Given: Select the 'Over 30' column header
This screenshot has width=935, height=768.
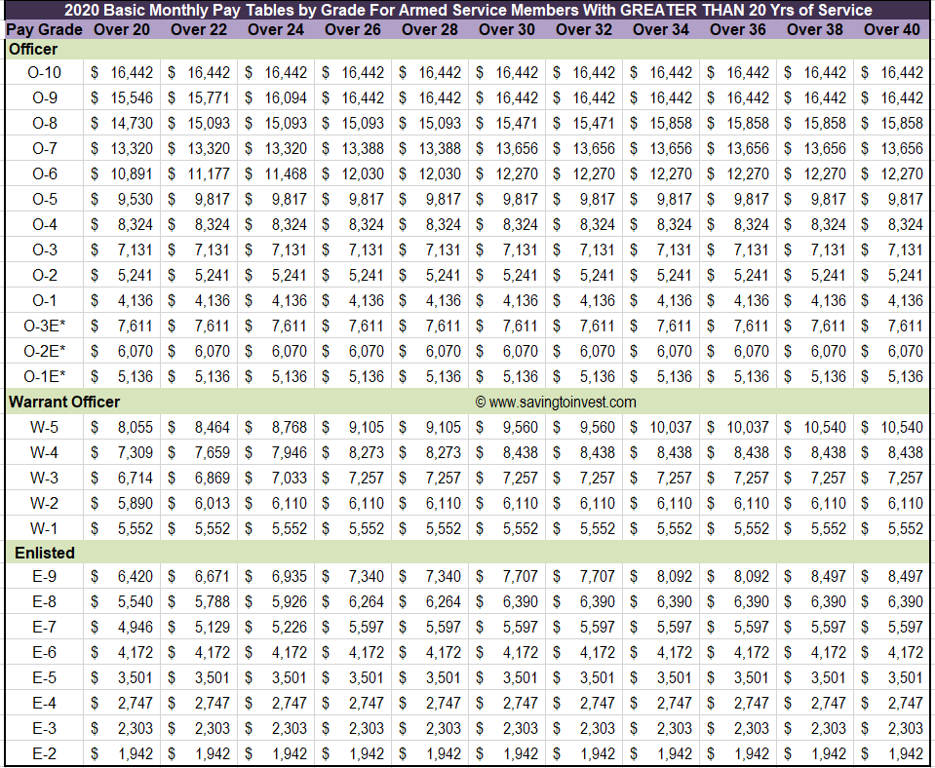Looking at the screenshot, I should 506,30.
